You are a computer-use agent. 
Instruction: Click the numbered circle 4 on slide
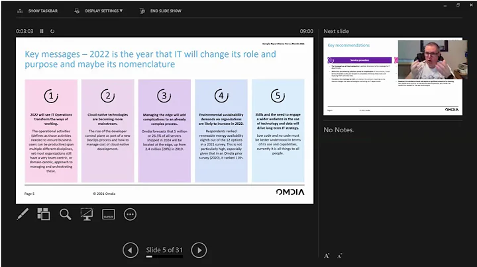point(221,96)
